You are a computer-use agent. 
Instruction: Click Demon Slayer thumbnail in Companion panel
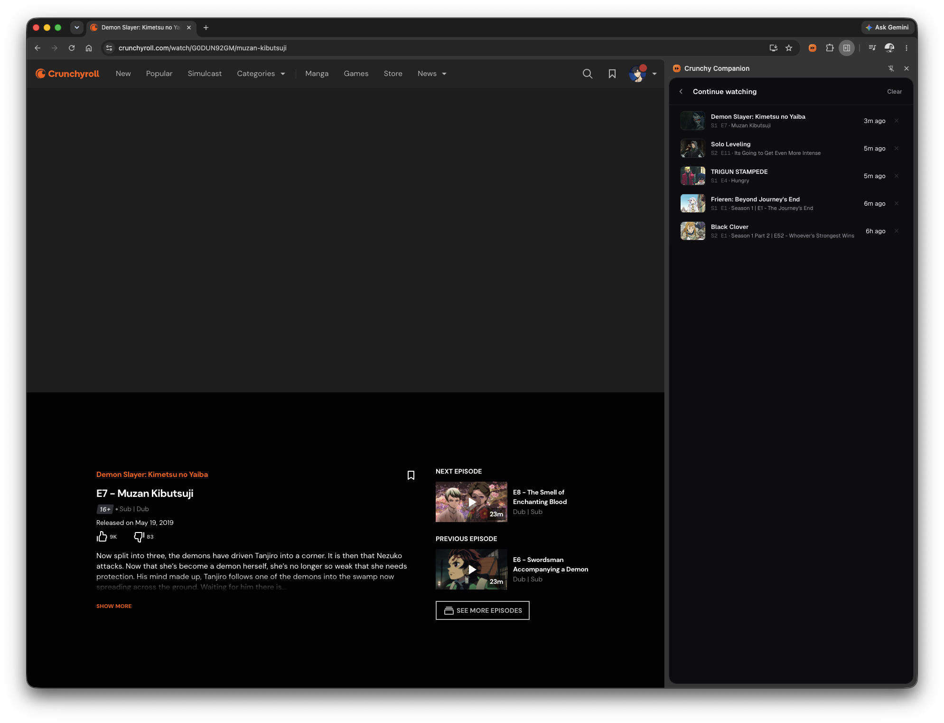(x=693, y=121)
